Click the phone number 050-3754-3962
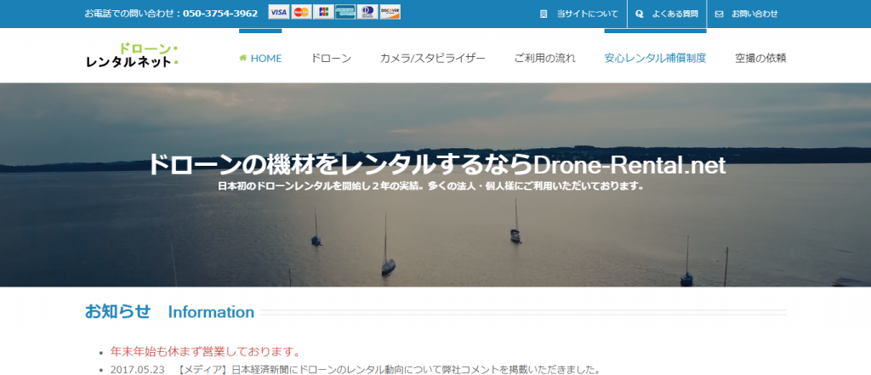The height and width of the screenshot is (375, 871). pyautogui.click(x=219, y=14)
